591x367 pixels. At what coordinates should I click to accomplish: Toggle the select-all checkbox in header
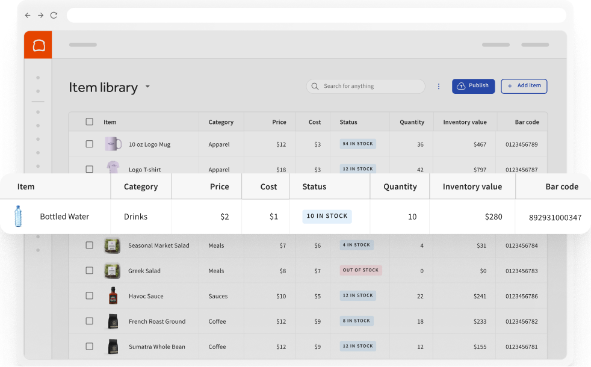(x=89, y=122)
